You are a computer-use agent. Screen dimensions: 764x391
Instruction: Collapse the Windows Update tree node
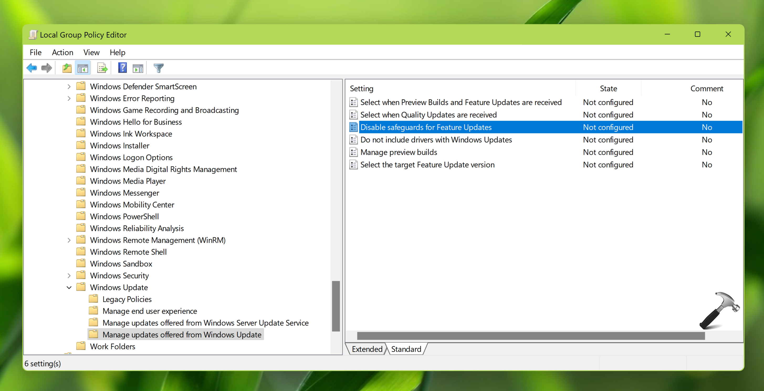pyautogui.click(x=69, y=288)
